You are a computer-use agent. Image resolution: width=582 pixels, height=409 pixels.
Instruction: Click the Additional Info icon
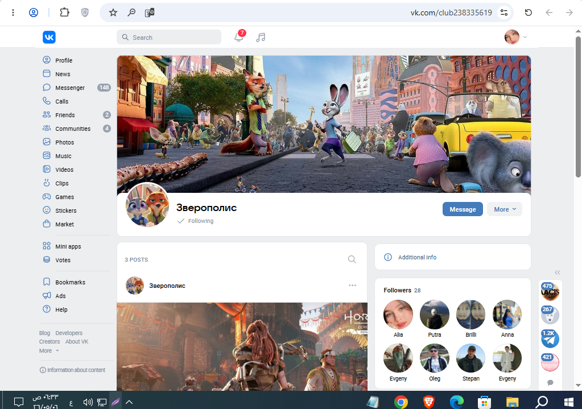click(388, 257)
